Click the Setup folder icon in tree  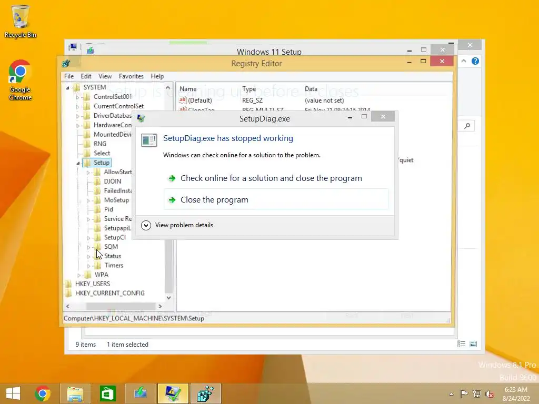tap(87, 163)
